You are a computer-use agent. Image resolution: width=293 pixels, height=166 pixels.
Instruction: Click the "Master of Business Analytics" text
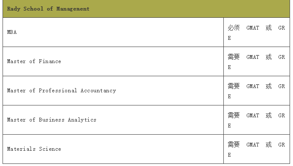pyautogui.click(x=51, y=120)
